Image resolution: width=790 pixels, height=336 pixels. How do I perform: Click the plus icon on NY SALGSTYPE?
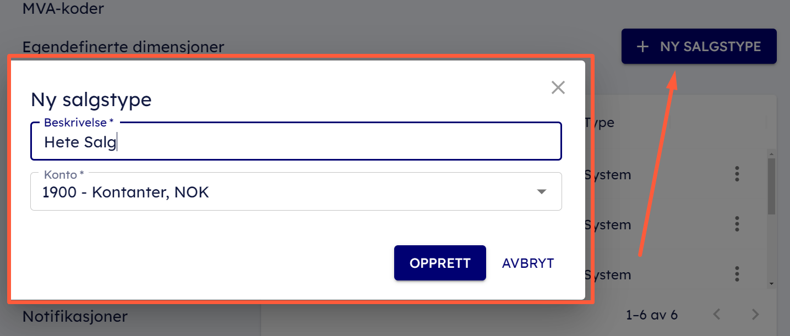click(642, 47)
